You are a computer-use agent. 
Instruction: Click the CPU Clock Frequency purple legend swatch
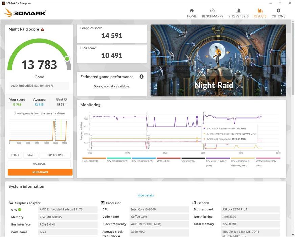click(218, 158)
